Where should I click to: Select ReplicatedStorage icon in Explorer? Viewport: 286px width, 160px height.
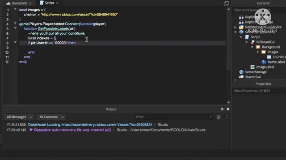click(241, 22)
